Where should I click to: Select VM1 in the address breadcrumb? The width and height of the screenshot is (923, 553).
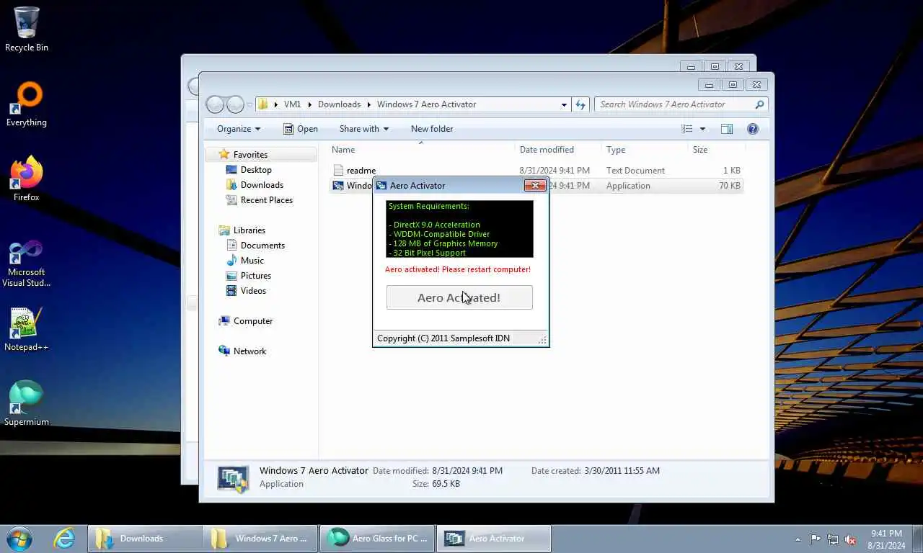292,104
